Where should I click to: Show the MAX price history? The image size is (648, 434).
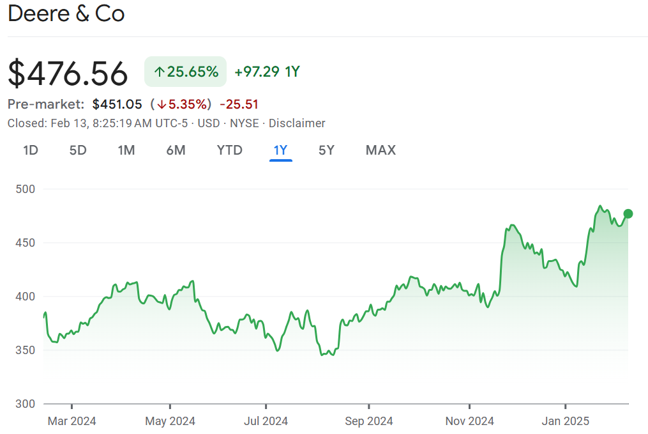(381, 150)
